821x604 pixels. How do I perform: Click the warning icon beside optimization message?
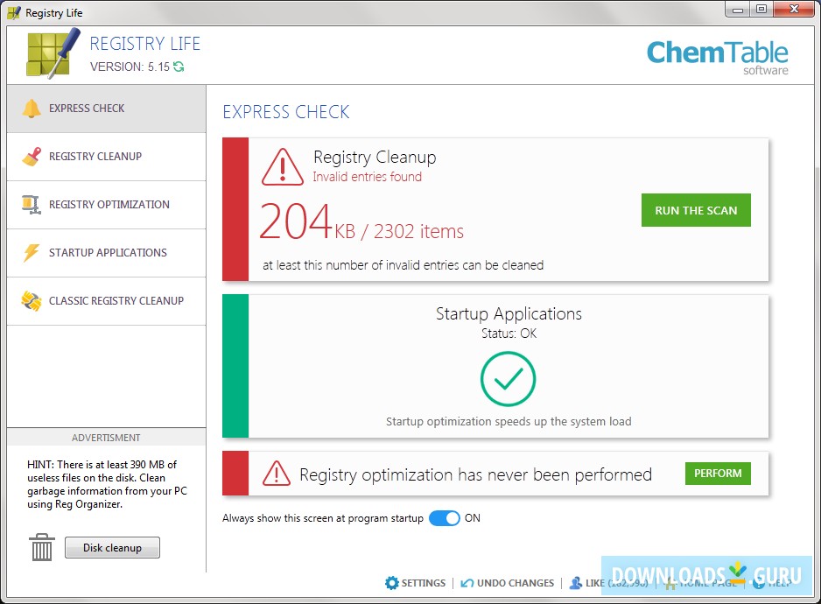point(277,474)
